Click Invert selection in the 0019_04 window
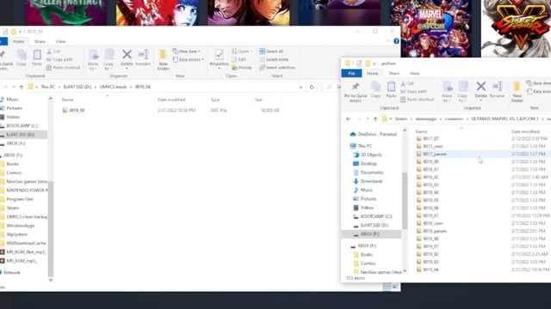 click(x=277, y=67)
